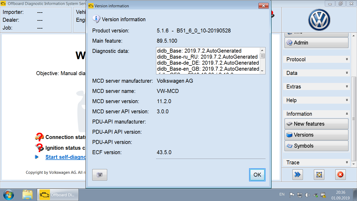Open the Symbols legend button
The width and height of the screenshot is (357, 201).
316,146
